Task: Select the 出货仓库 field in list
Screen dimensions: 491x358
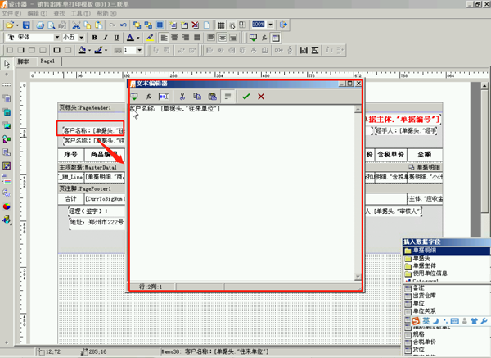Action: (424, 296)
